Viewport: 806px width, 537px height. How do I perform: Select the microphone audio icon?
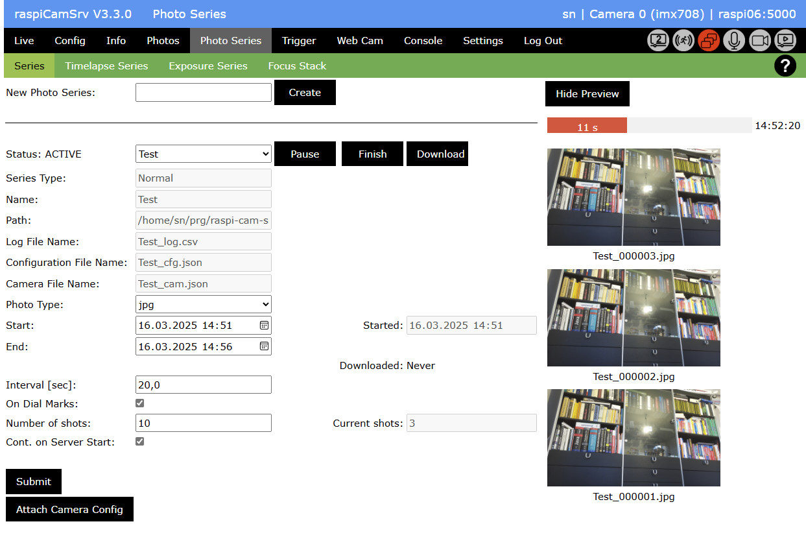(x=733, y=40)
